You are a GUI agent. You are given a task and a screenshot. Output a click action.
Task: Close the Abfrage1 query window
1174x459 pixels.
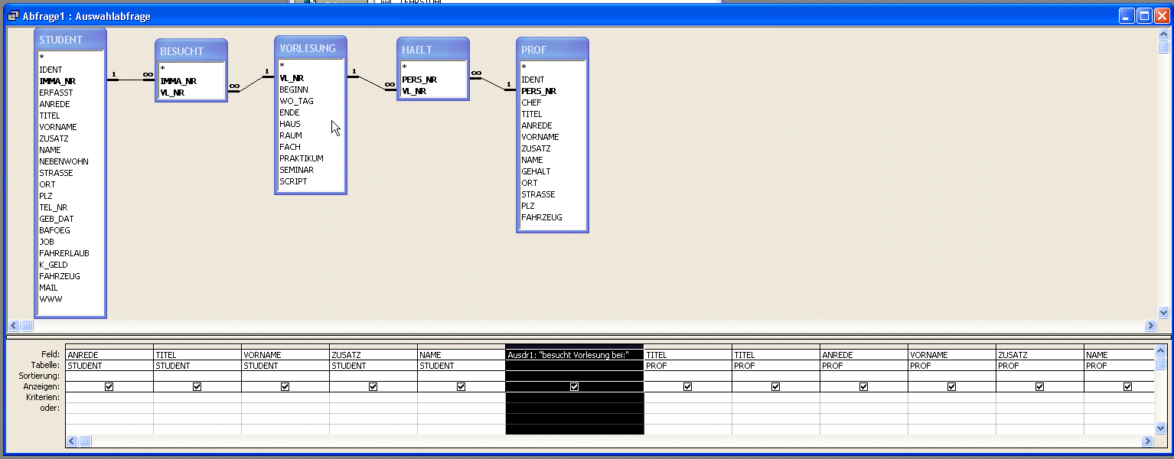click(x=1162, y=16)
